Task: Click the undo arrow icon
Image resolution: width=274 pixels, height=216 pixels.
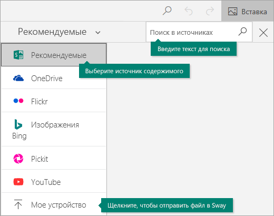Action: [x=189, y=11]
